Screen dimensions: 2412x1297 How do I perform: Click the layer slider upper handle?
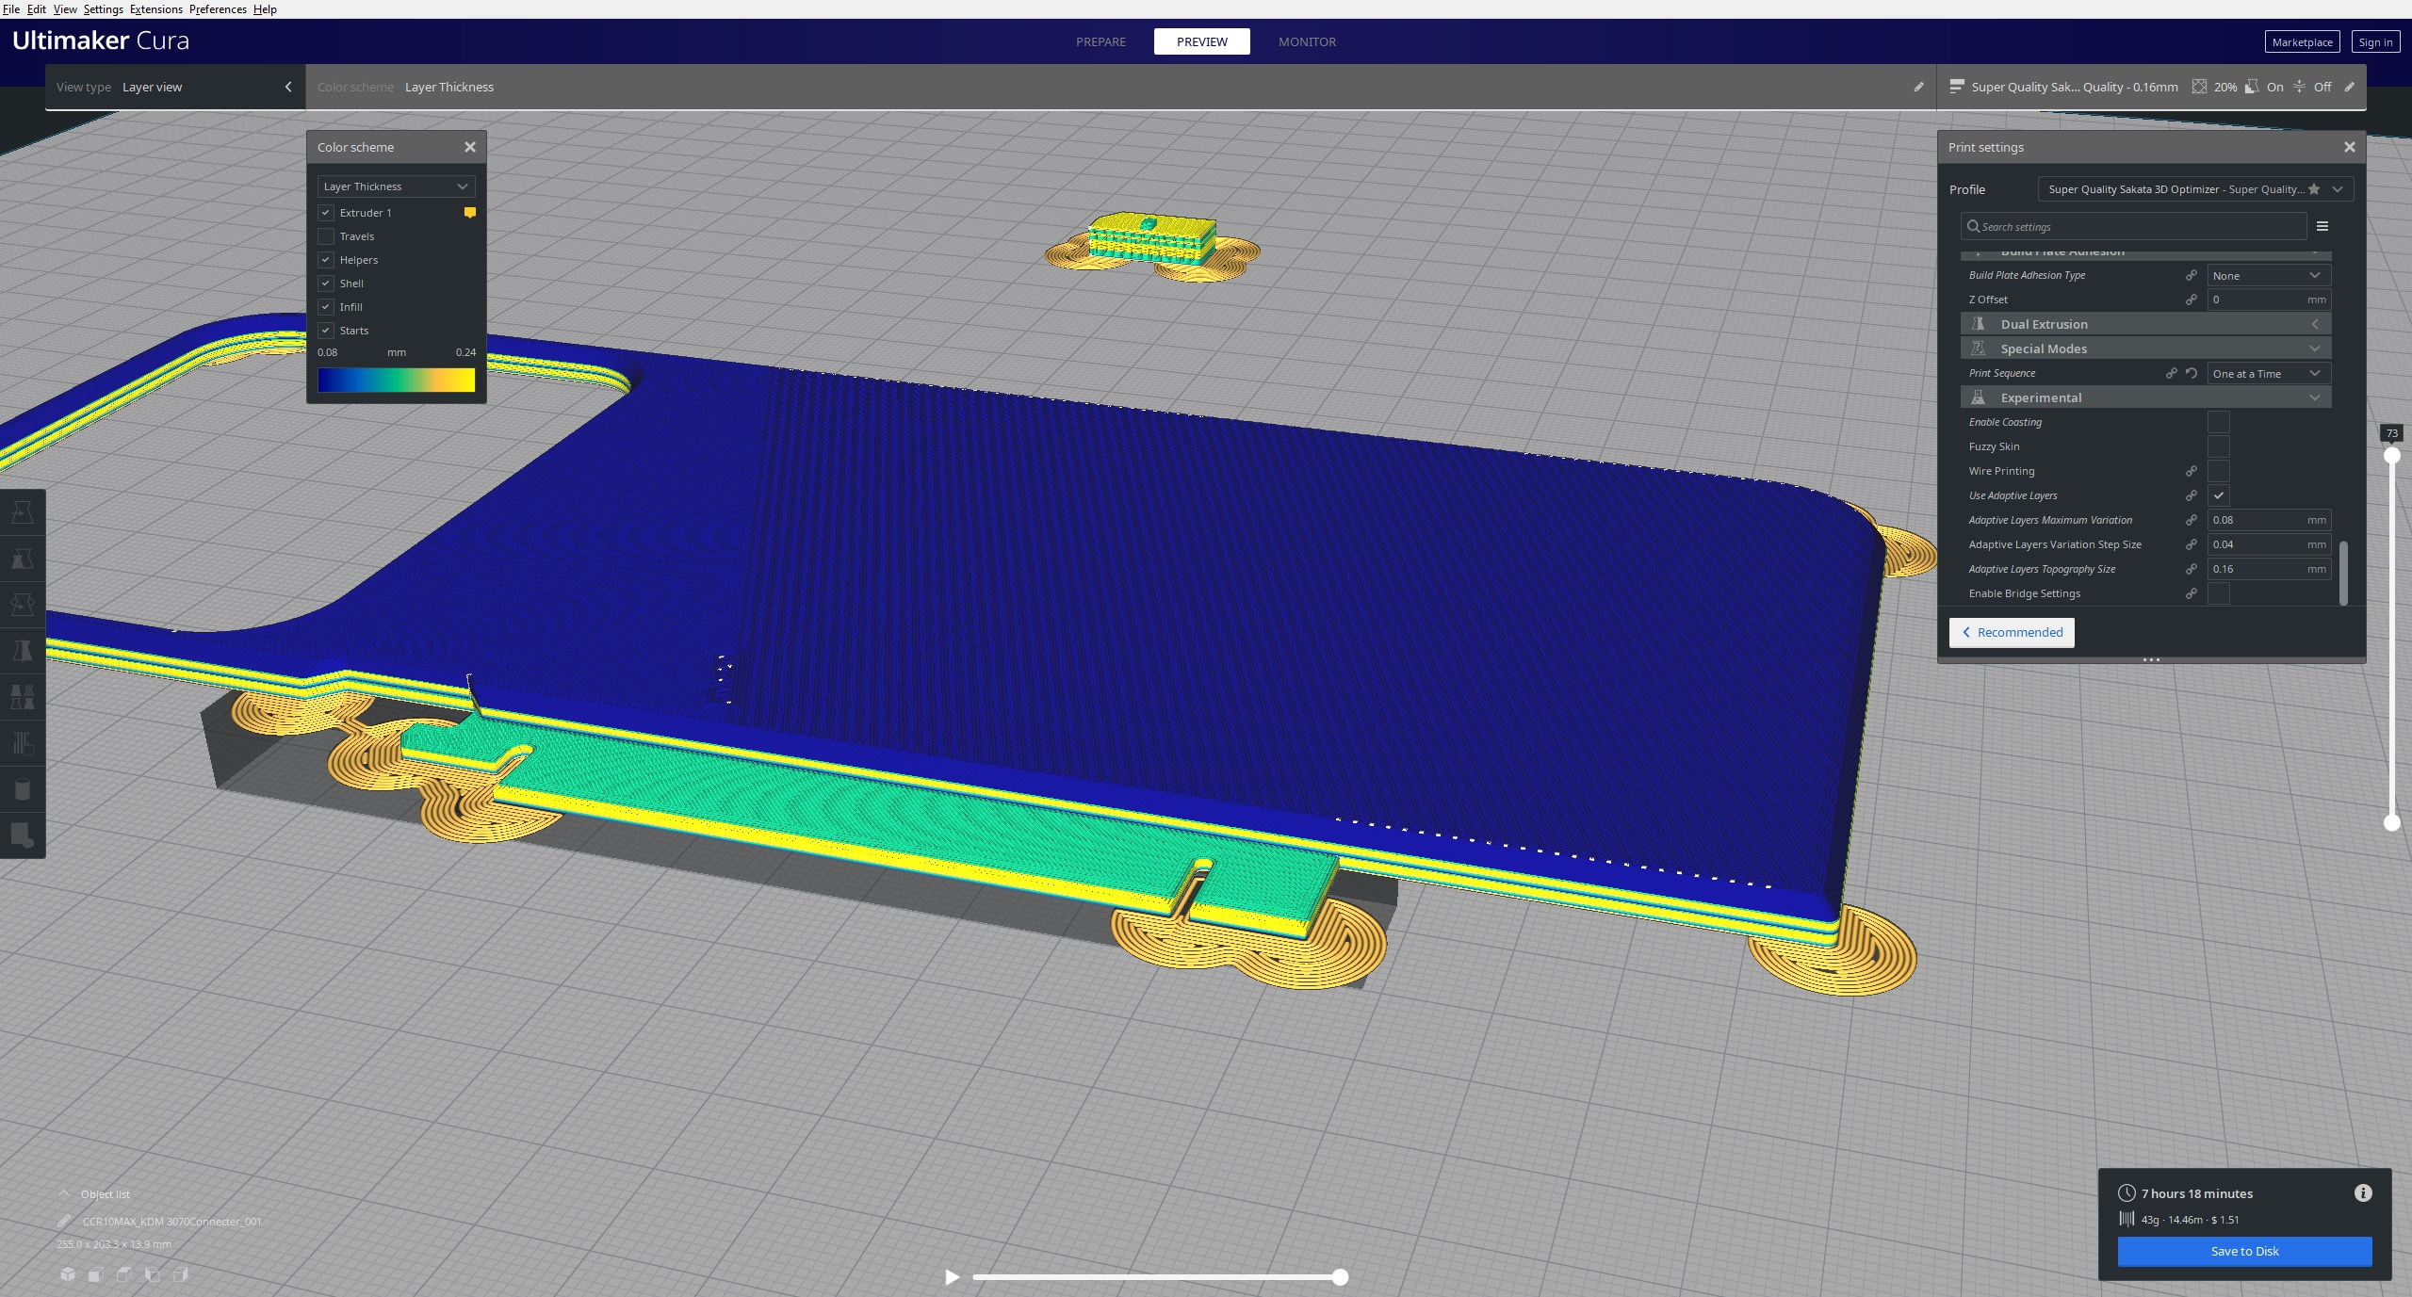(x=2391, y=455)
